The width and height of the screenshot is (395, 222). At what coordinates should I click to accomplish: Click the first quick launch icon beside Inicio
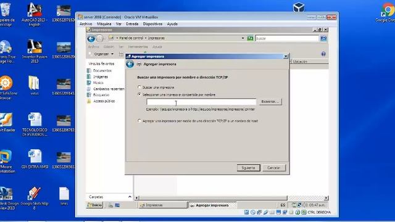pos(110,205)
